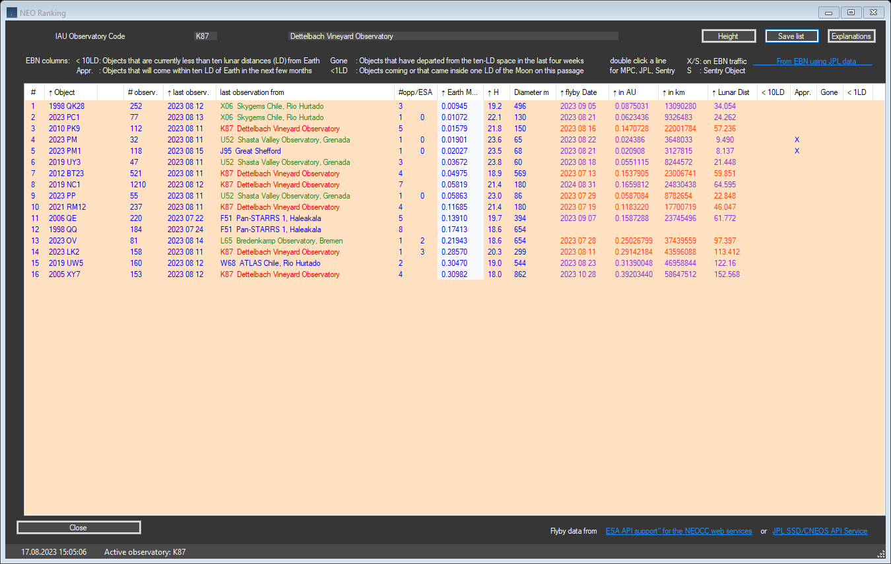Select object 2023 OV in the list
Screen dimensions: 891x564
(63, 241)
